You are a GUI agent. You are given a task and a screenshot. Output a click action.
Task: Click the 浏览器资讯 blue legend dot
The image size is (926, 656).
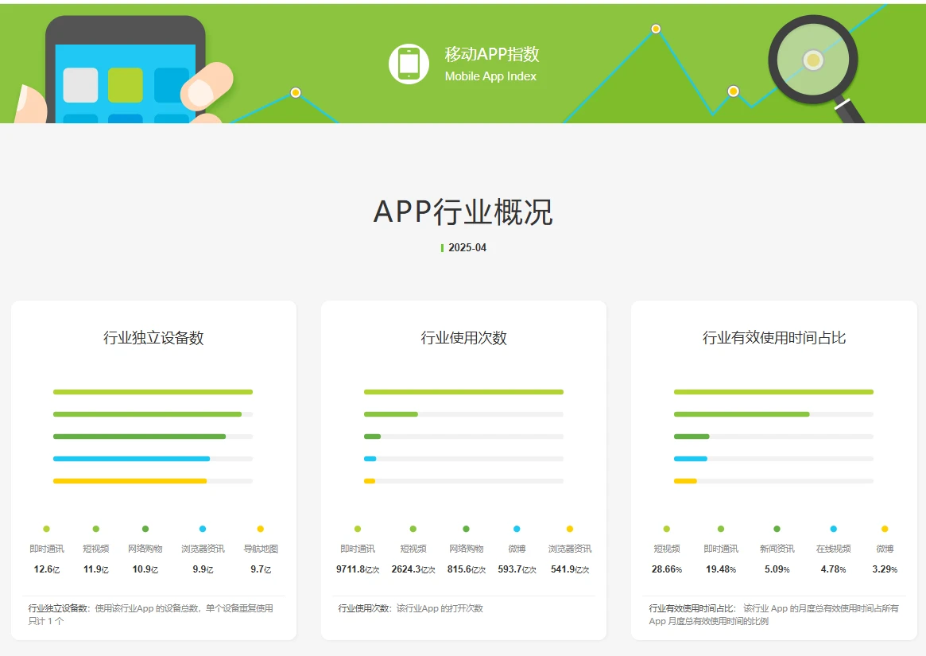click(201, 529)
